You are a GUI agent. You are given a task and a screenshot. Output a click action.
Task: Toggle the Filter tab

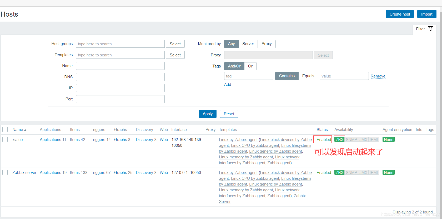click(424, 29)
